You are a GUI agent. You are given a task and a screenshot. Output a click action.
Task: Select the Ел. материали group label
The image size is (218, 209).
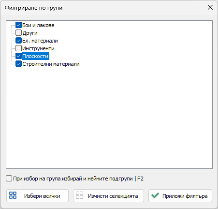(40, 41)
